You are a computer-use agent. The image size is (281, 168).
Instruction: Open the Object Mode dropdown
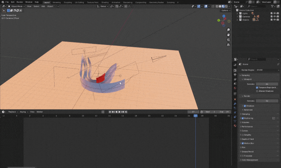[17, 6]
